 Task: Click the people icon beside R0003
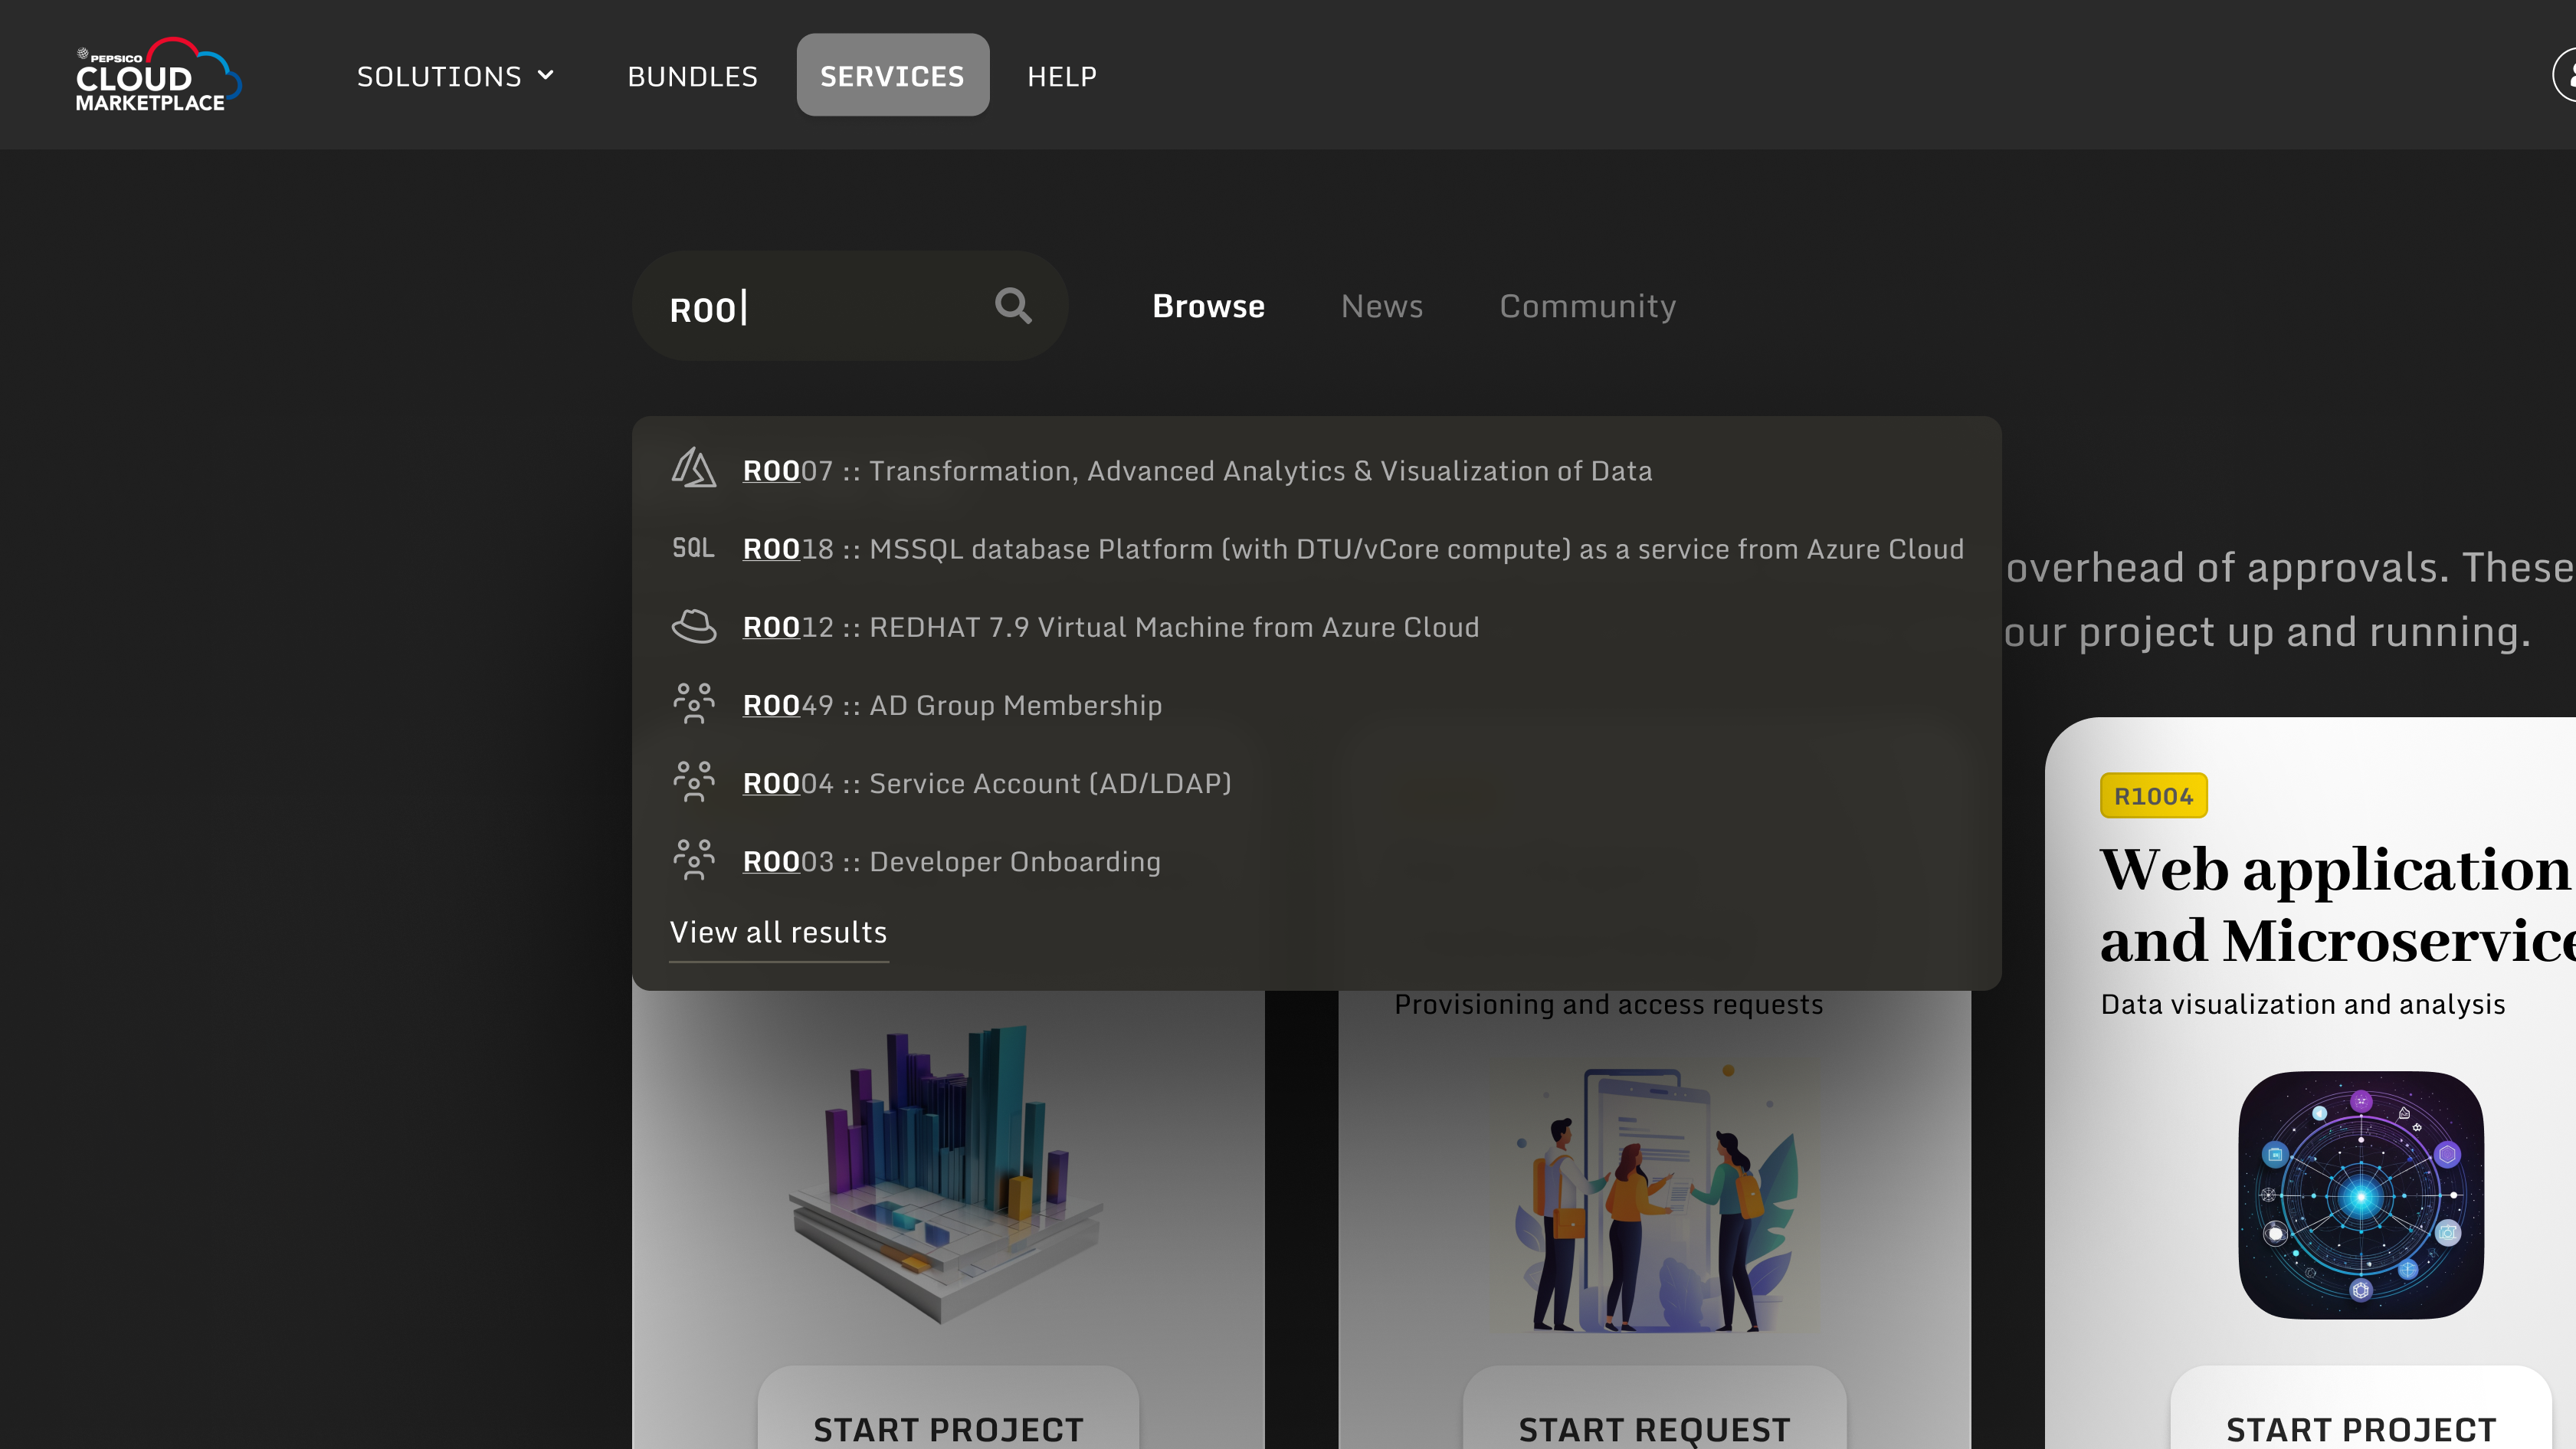coord(693,860)
